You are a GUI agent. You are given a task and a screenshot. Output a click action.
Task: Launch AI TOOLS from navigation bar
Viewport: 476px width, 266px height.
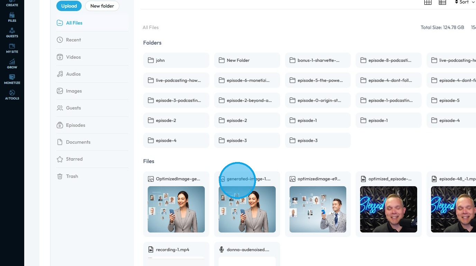[x=12, y=95]
